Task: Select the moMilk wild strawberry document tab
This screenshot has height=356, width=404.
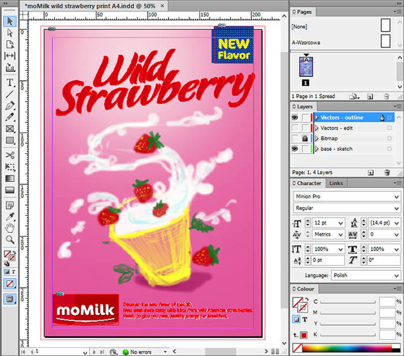Action: (90, 6)
